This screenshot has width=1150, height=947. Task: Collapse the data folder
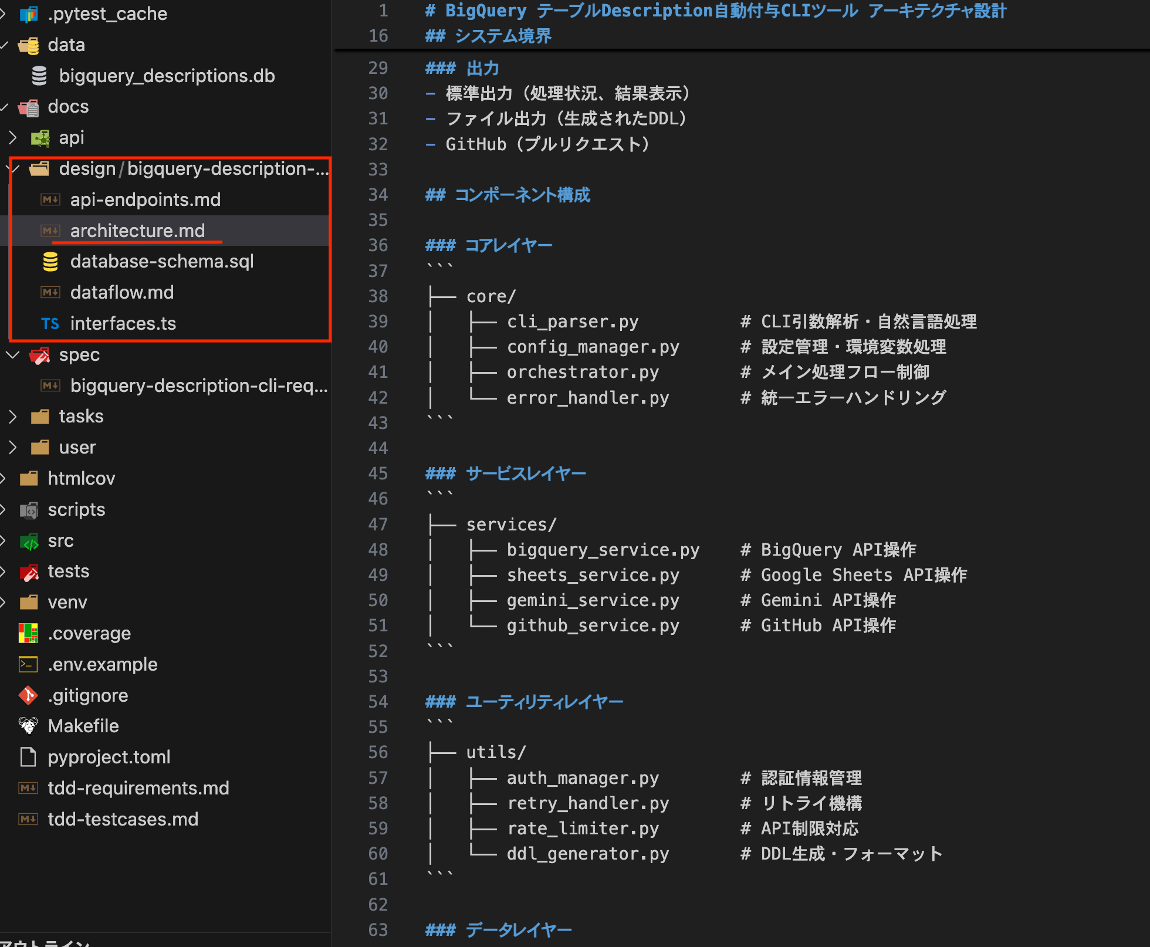(x=4, y=45)
